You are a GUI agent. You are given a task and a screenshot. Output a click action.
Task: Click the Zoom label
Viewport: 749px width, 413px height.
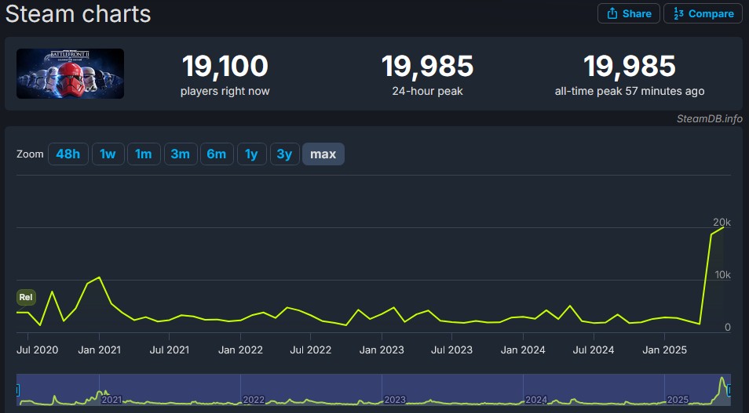tap(30, 154)
